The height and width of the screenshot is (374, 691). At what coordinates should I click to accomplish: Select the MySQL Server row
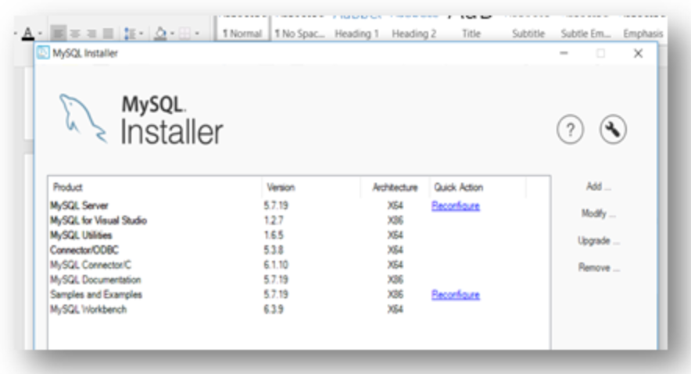coord(299,205)
